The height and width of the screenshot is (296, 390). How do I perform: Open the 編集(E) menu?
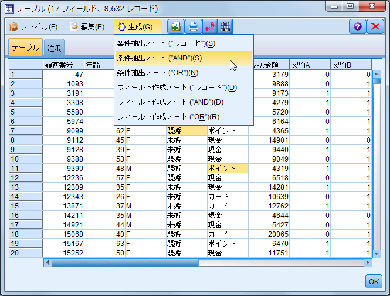87,26
